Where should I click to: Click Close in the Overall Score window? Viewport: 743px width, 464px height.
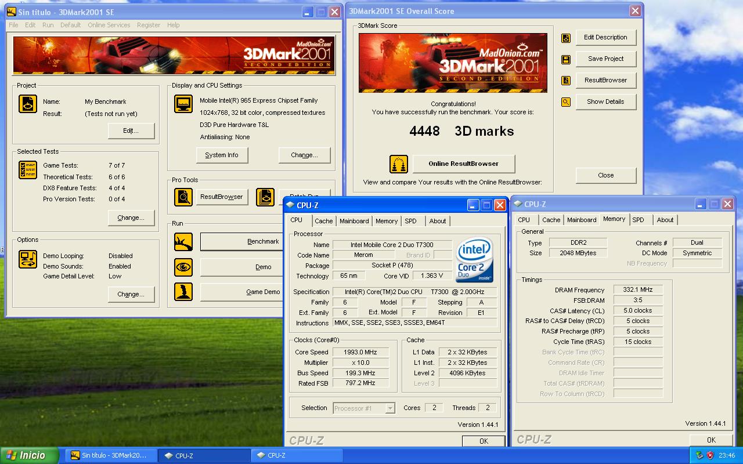pos(606,175)
